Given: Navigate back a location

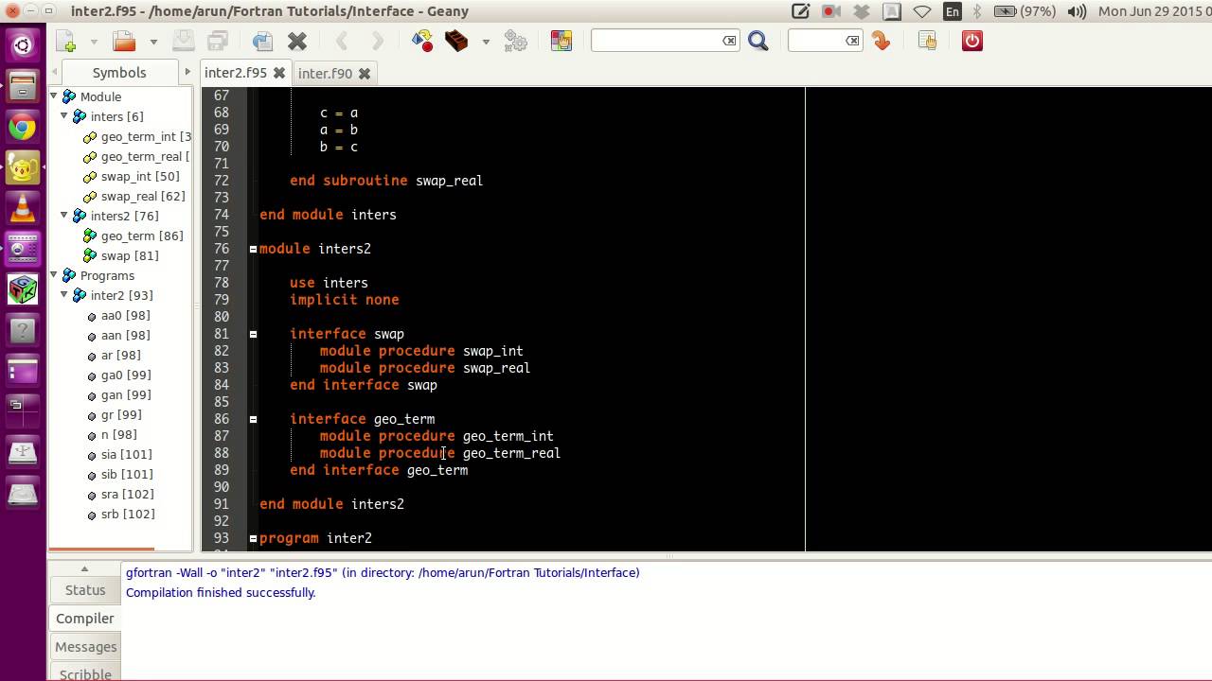Looking at the screenshot, I should point(342,41).
